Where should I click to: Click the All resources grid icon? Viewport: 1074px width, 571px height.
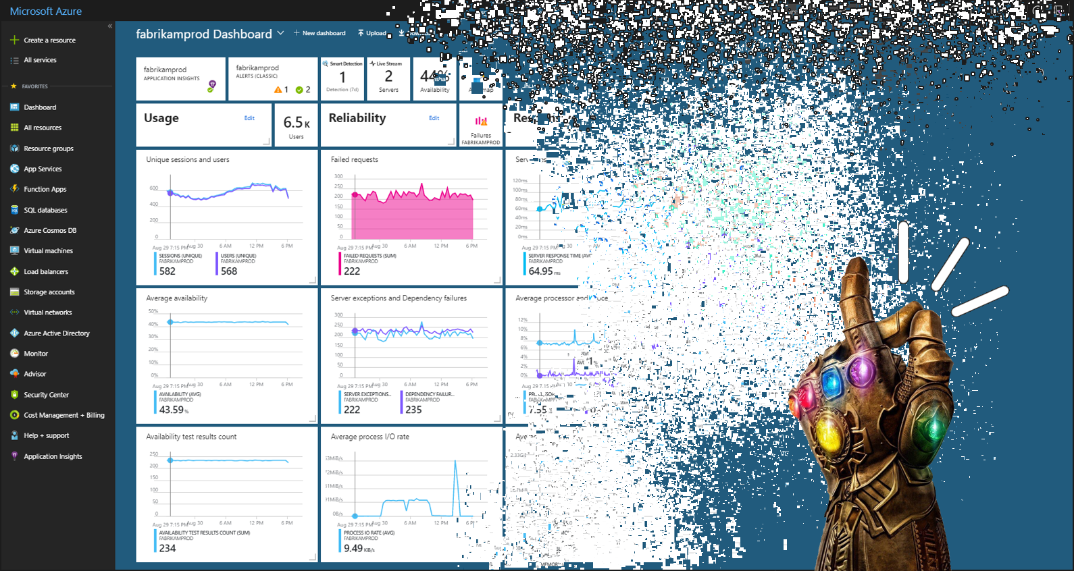(x=14, y=128)
